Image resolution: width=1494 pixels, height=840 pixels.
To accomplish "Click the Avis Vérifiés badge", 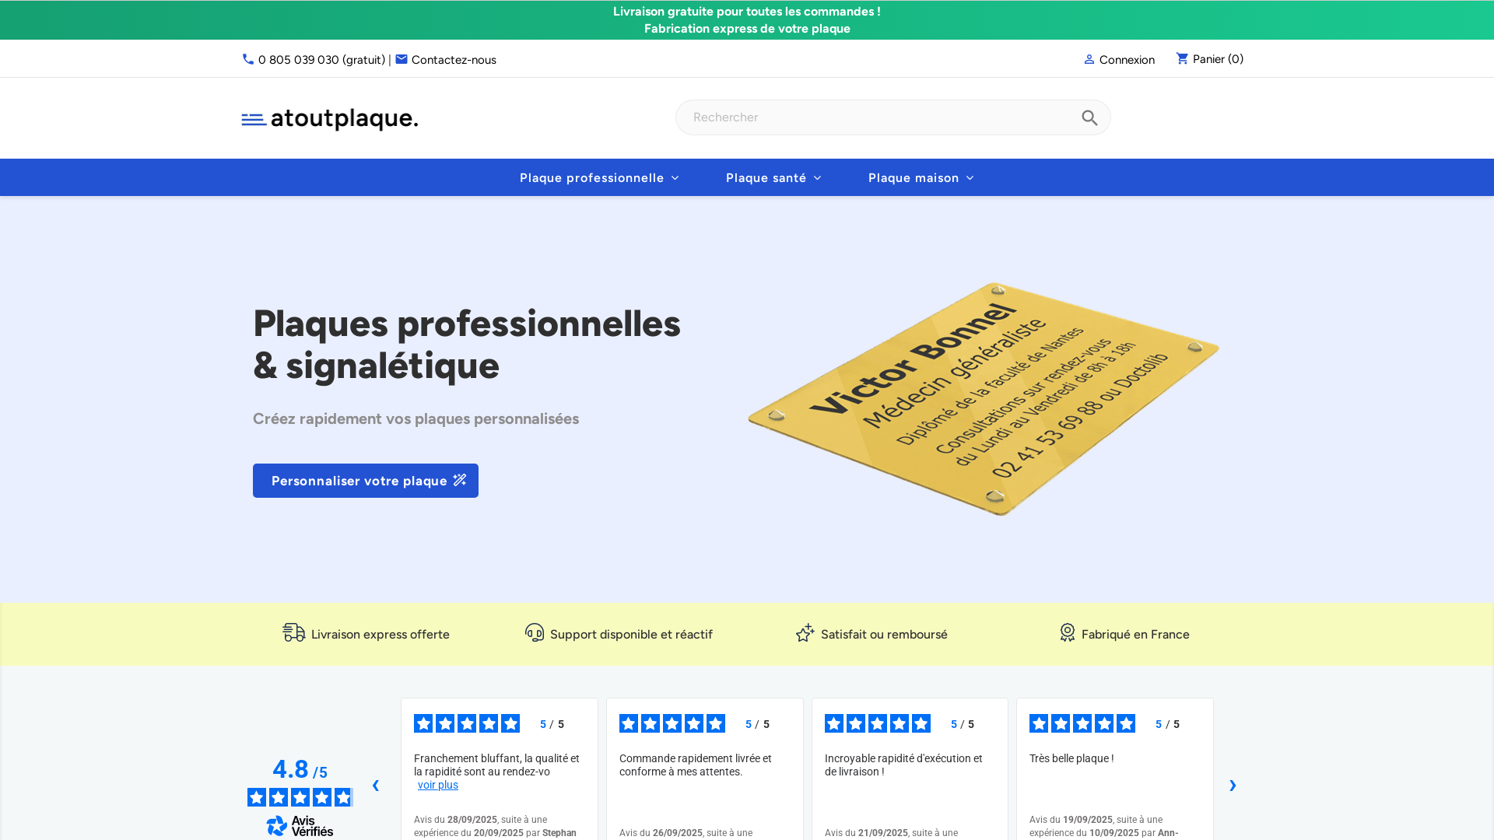I will [x=300, y=826].
